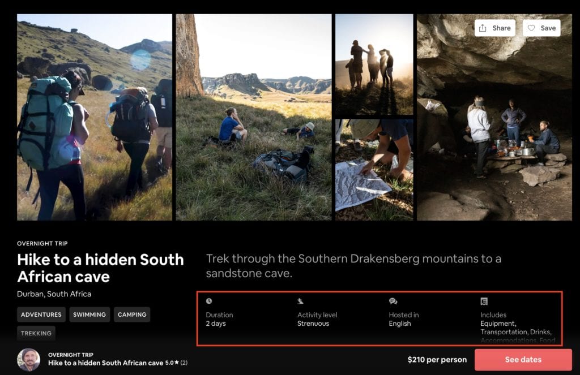Click the host avatar photo
Viewport: 580px width, 375px height.
point(28,360)
